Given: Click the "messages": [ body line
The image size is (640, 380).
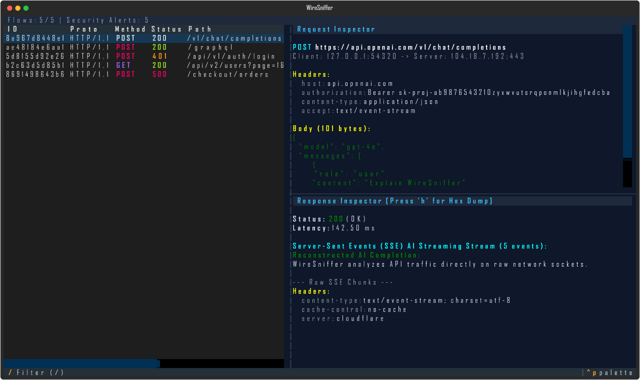Looking at the screenshot, I should (x=330, y=156).
